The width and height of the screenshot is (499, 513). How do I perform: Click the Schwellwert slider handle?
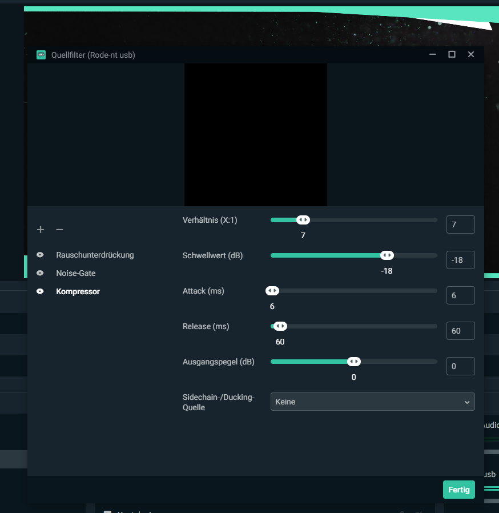click(387, 255)
